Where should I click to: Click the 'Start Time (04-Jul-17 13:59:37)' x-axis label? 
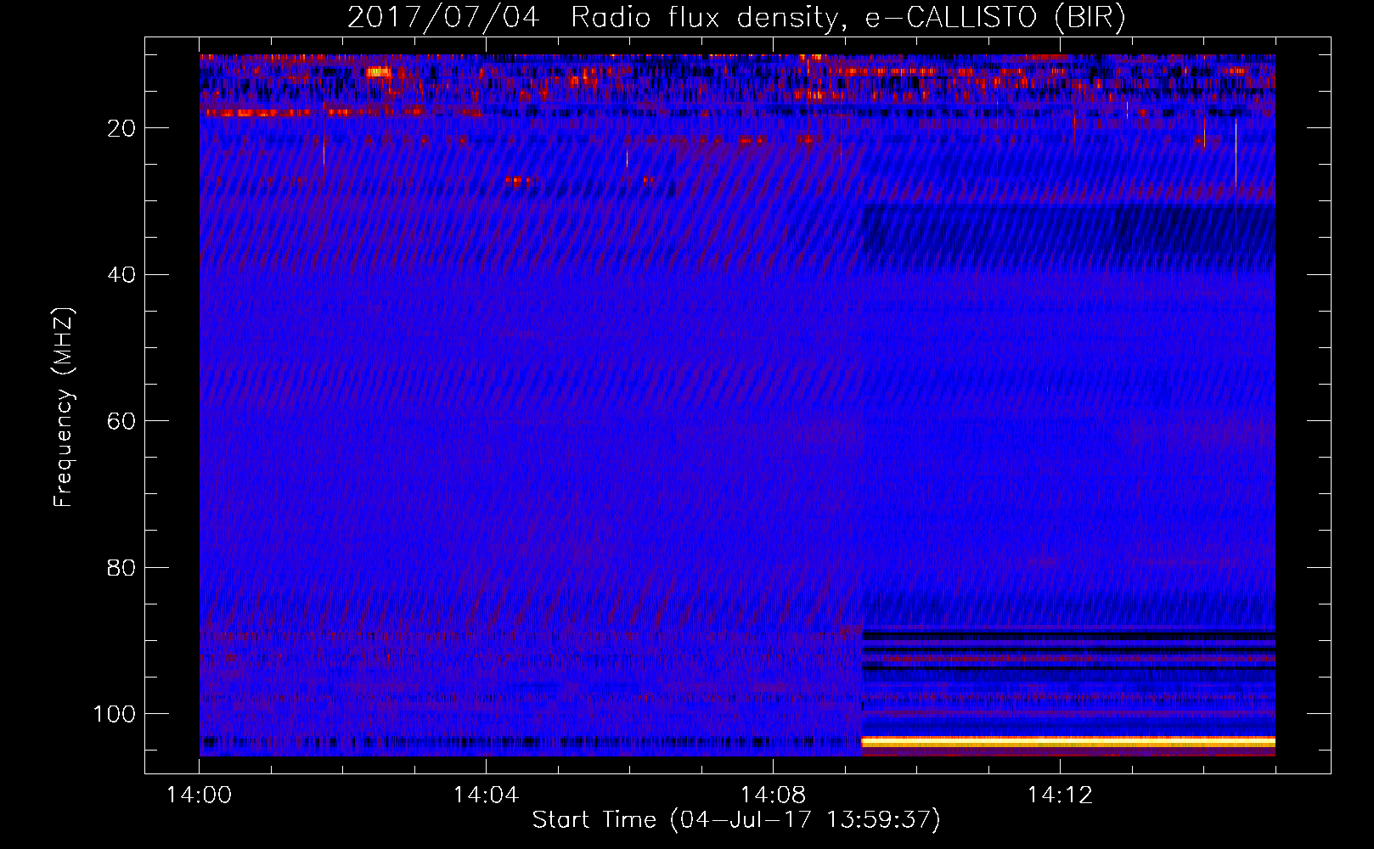pyautogui.click(x=736, y=820)
